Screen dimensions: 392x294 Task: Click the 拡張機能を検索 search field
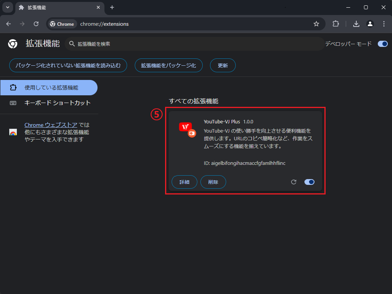(x=196, y=44)
